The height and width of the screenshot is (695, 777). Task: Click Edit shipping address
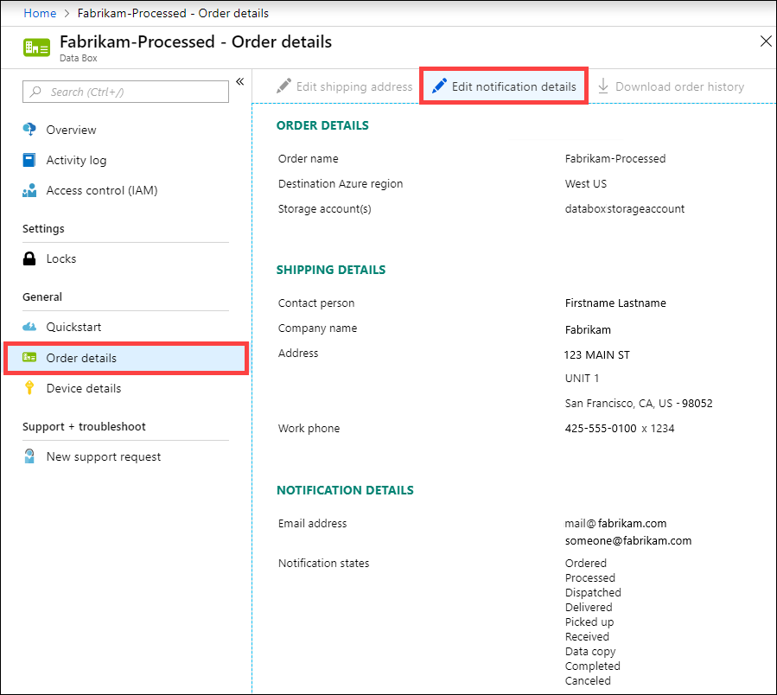coord(344,86)
